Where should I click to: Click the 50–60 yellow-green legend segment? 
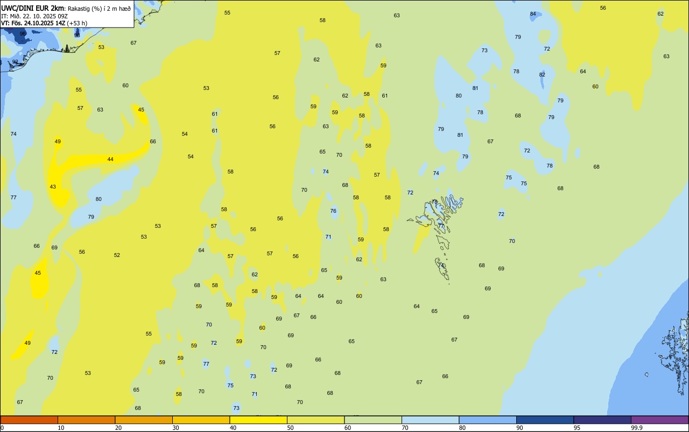315,420
